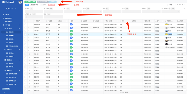Toggle the select-all checkbox in table header
This screenshot has width=187, height=94.
25,21
